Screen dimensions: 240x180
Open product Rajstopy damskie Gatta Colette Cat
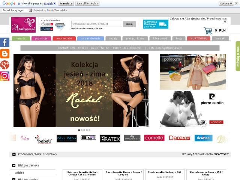(x=82, y=173)
